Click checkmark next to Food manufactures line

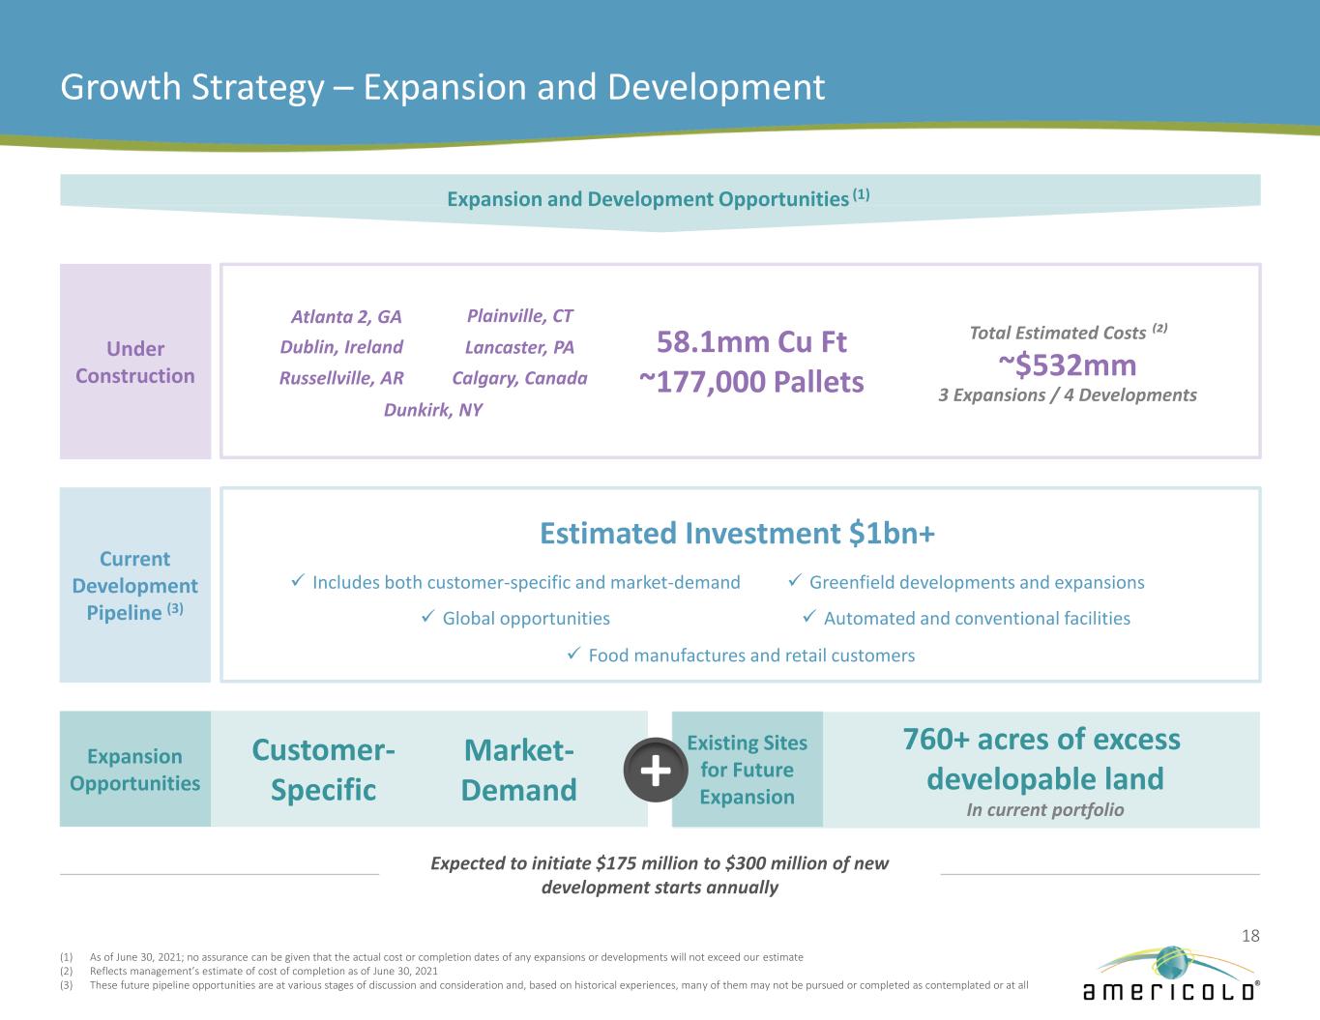(573, 654)
